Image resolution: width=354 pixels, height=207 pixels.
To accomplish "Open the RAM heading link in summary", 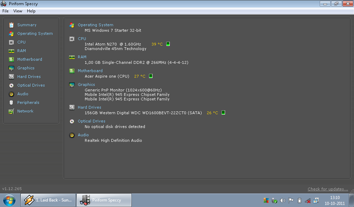I will [x=82, y=57].
